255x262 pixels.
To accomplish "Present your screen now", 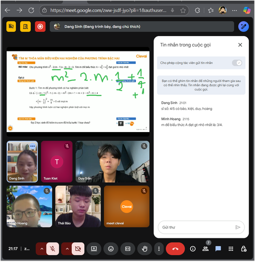I will click(94, 249).
